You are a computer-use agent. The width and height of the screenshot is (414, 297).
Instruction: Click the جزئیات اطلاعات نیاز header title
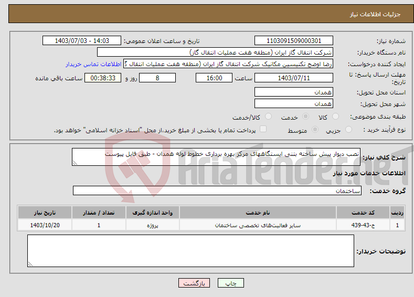[x=375, y=14]
